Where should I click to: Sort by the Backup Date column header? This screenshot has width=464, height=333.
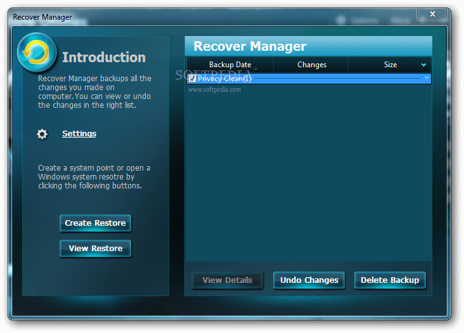pos(230,65)
